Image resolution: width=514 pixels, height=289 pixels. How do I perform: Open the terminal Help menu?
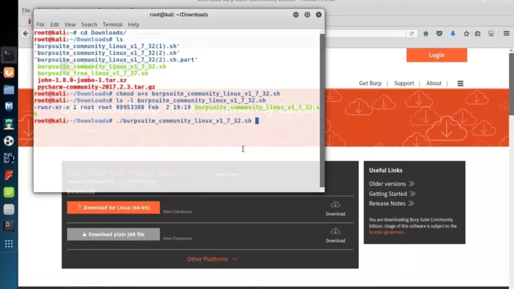coord(133,25)
